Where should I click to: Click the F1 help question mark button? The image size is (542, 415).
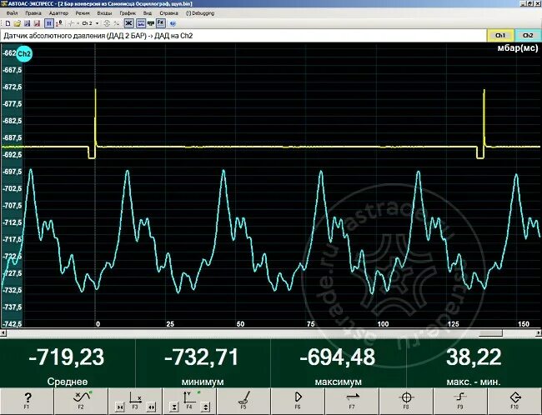27,401
